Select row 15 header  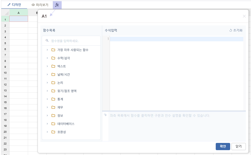pos(5,102)
